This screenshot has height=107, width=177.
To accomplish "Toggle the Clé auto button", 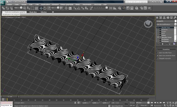I will click(x=132, y=103).
